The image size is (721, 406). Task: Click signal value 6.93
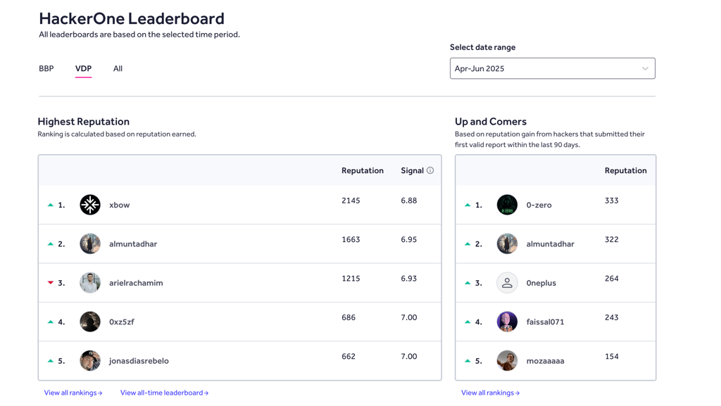click(409, 279)
